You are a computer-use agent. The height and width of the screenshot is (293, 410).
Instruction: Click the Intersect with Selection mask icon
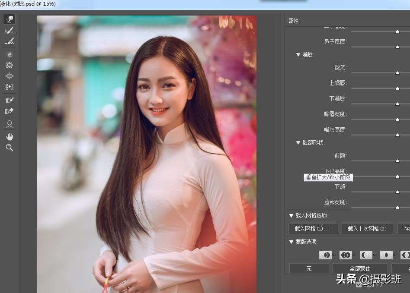pos(386,255)
